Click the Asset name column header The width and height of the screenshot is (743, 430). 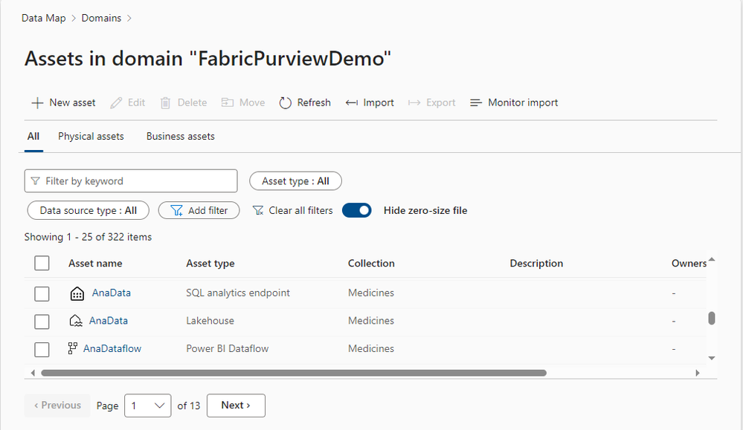pos(95,264)
